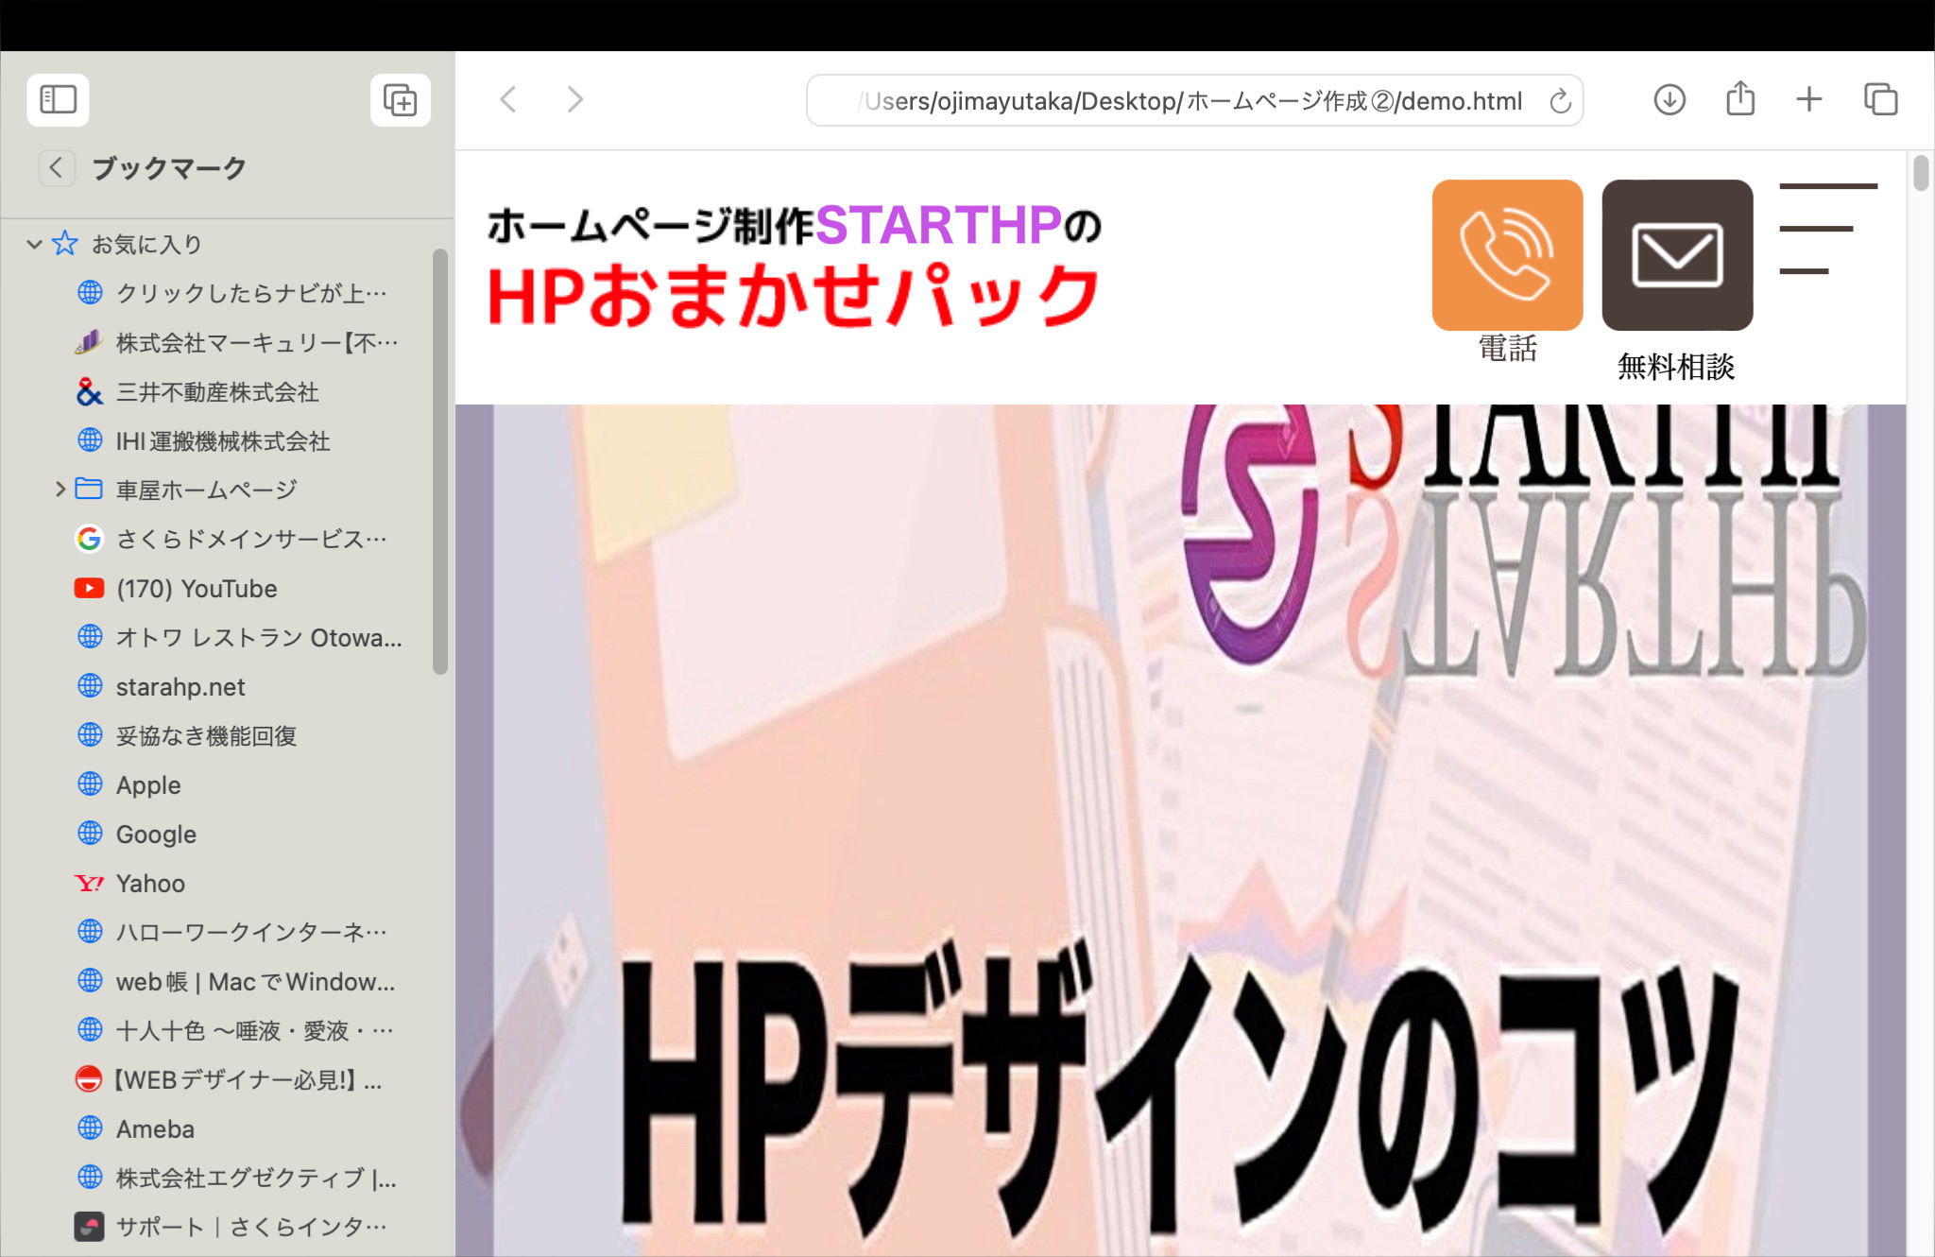Click the bookmarks sidebar scrollbar
This screenshot has height=1257, width=1935.
coord(439,461)
